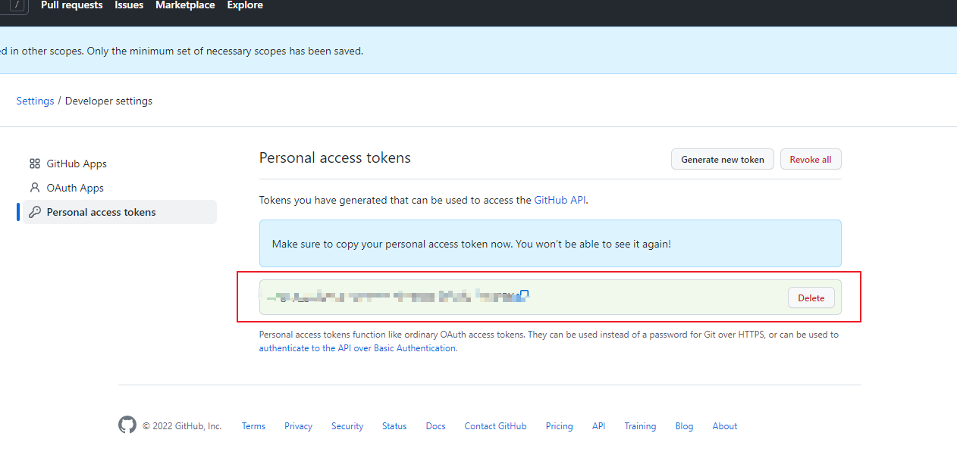The image size is (957, 458).
Task: Visit the Docs link in the footer
Action: [435, 426]
